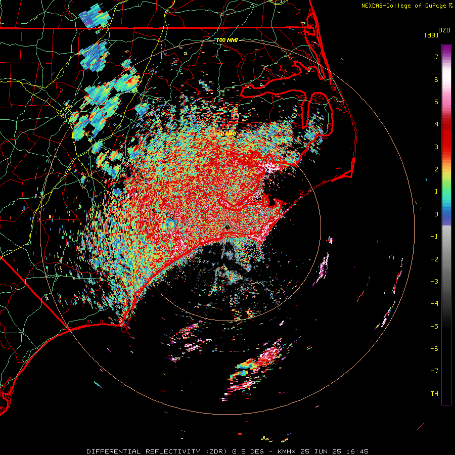
Task: Select the 3 dB tick label on scale
Action: pos(436,147)
